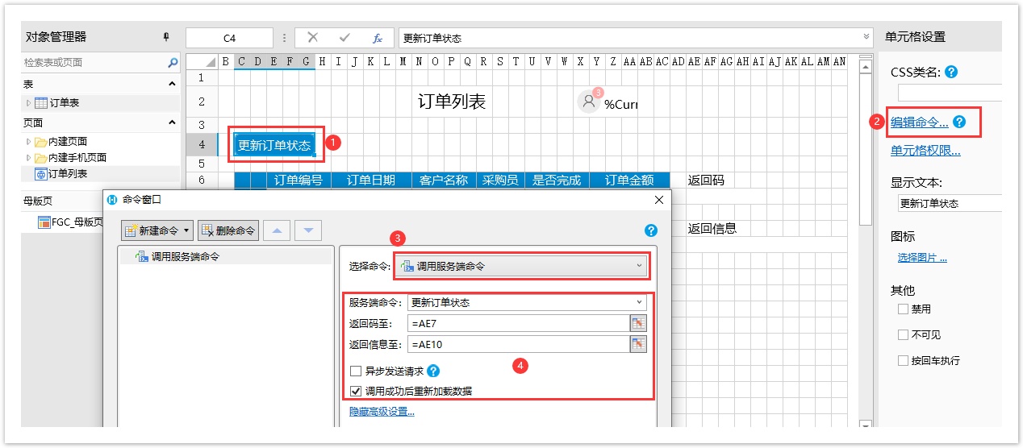Click the move command up arrow
1023x448 pixels.
click(276, 230)
